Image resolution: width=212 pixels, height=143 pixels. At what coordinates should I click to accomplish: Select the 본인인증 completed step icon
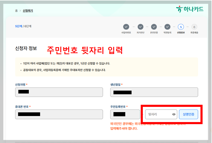click(x=154, y=27)
